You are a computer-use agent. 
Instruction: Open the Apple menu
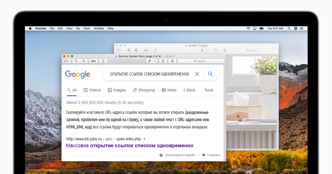30,28
